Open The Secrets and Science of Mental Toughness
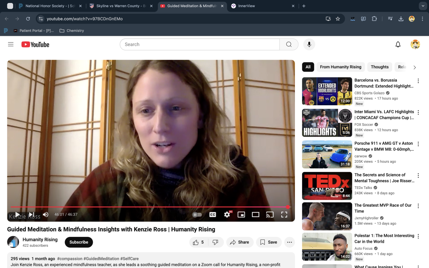The width and height of the screenshot is (429, 268). click(384, 178)
